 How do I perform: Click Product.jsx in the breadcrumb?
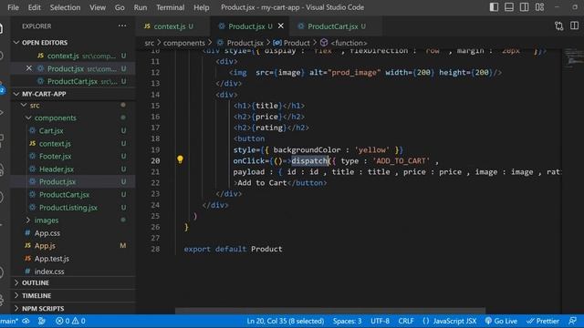[241, 43]
